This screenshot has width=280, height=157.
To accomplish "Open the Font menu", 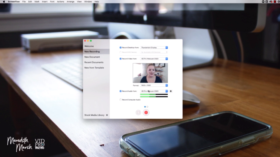I will click(x=52, y=2).
